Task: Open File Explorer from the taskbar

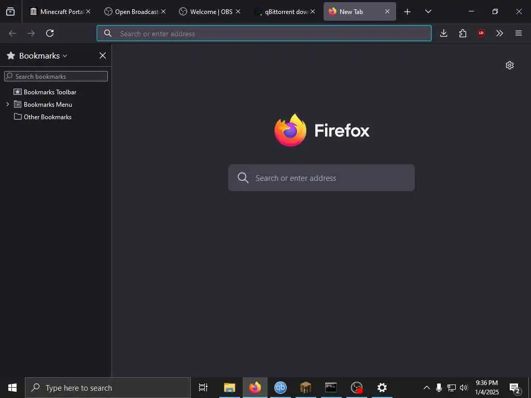Action: [229, 388]
